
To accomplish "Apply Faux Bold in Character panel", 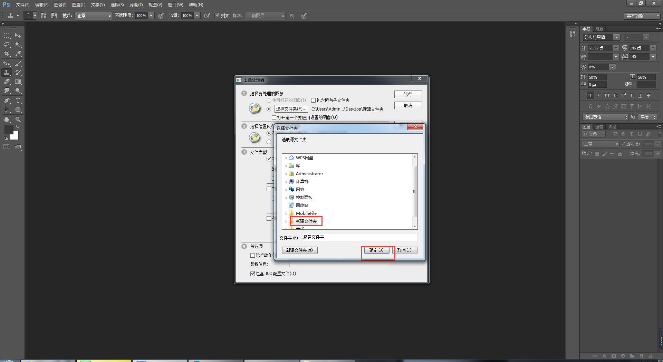I will coord(590,96).
